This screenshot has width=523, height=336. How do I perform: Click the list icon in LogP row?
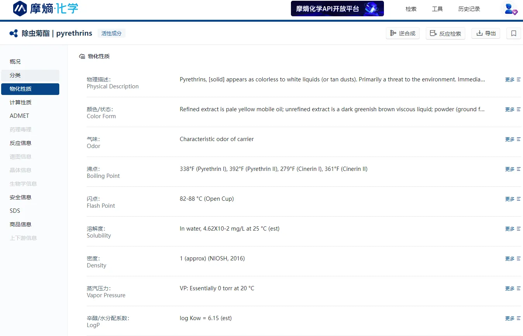(519, 318)
